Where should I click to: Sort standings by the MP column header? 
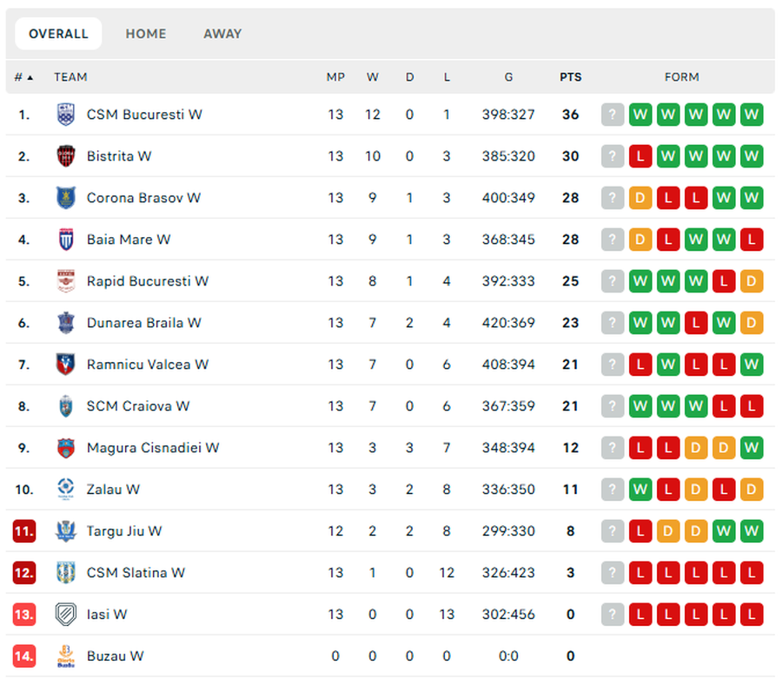335,77
